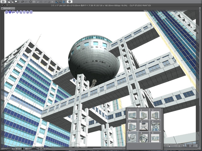Choose camera preset thumbnail 7
202x151 pixels.
point(132,137)
